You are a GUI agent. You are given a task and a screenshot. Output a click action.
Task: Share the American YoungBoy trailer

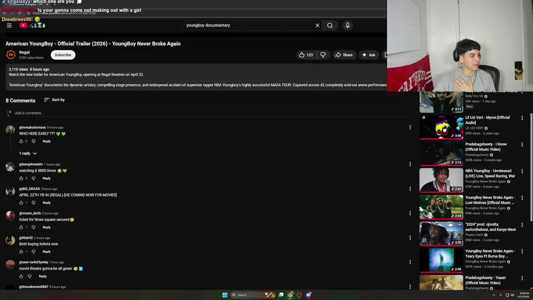pyautogui.click(x=344, y=55)
